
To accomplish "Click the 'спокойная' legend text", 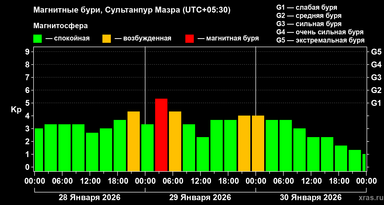I will (x=72, y=39).
